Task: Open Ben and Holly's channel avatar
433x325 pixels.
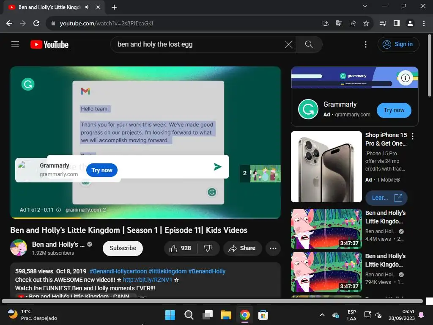Action: tap(19, 248)
